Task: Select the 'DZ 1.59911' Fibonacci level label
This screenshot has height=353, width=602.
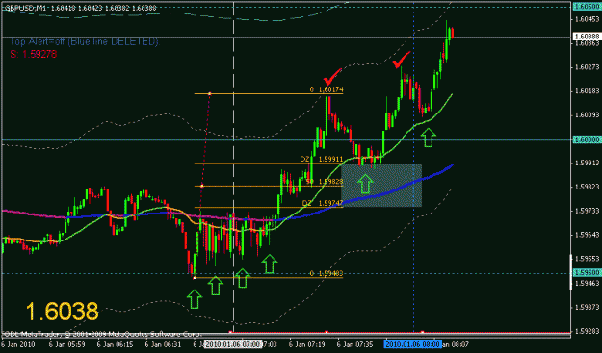Action: click(322, 159)
